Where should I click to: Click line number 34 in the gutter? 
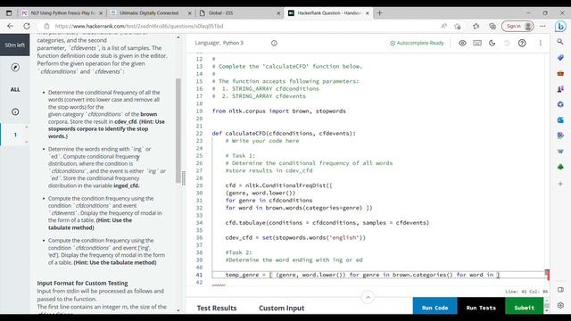point(199,223)
